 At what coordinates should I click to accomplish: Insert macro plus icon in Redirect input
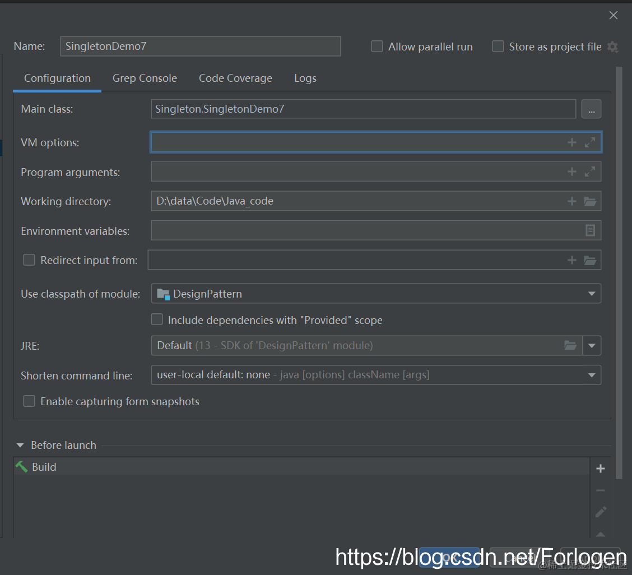click(x=571, y=260)
